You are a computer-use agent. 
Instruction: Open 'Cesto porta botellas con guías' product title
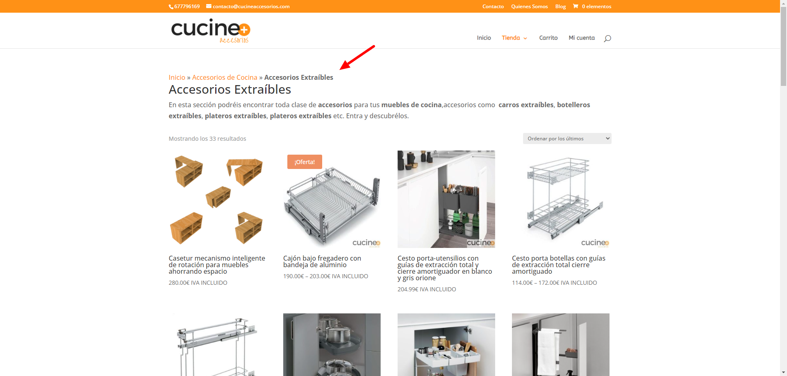click(558, 265)
